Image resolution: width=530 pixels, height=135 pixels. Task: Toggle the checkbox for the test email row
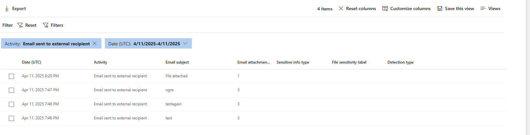tap(11, 118)
